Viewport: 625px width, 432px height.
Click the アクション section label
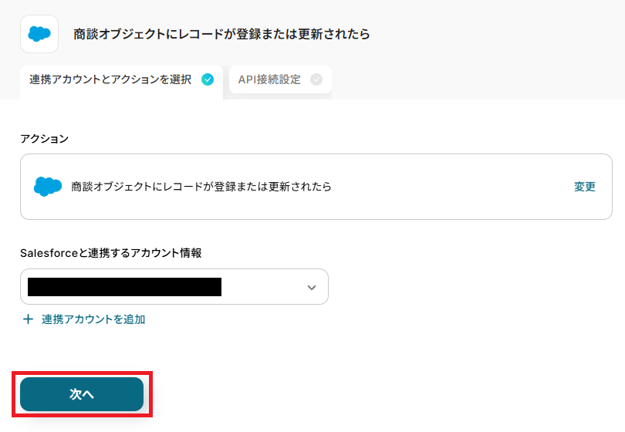(x=44, y=139)
